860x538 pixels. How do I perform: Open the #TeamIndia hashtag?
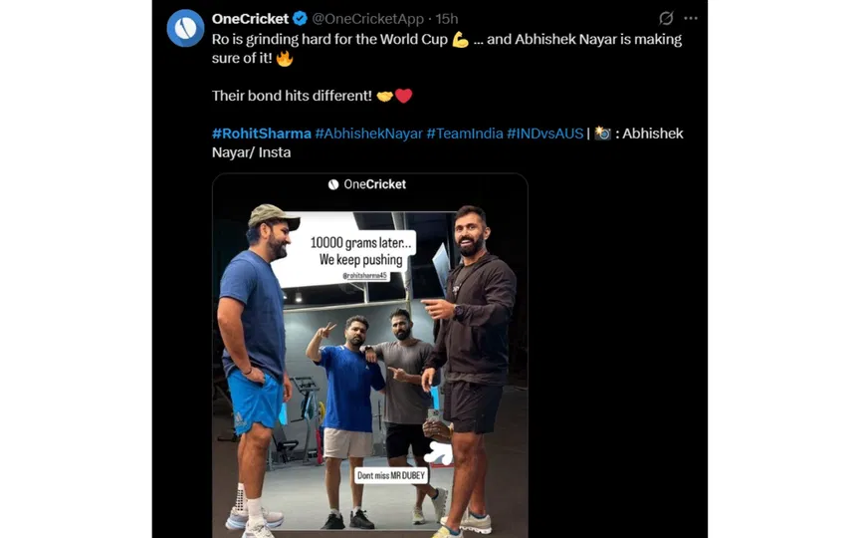(464, 134)
